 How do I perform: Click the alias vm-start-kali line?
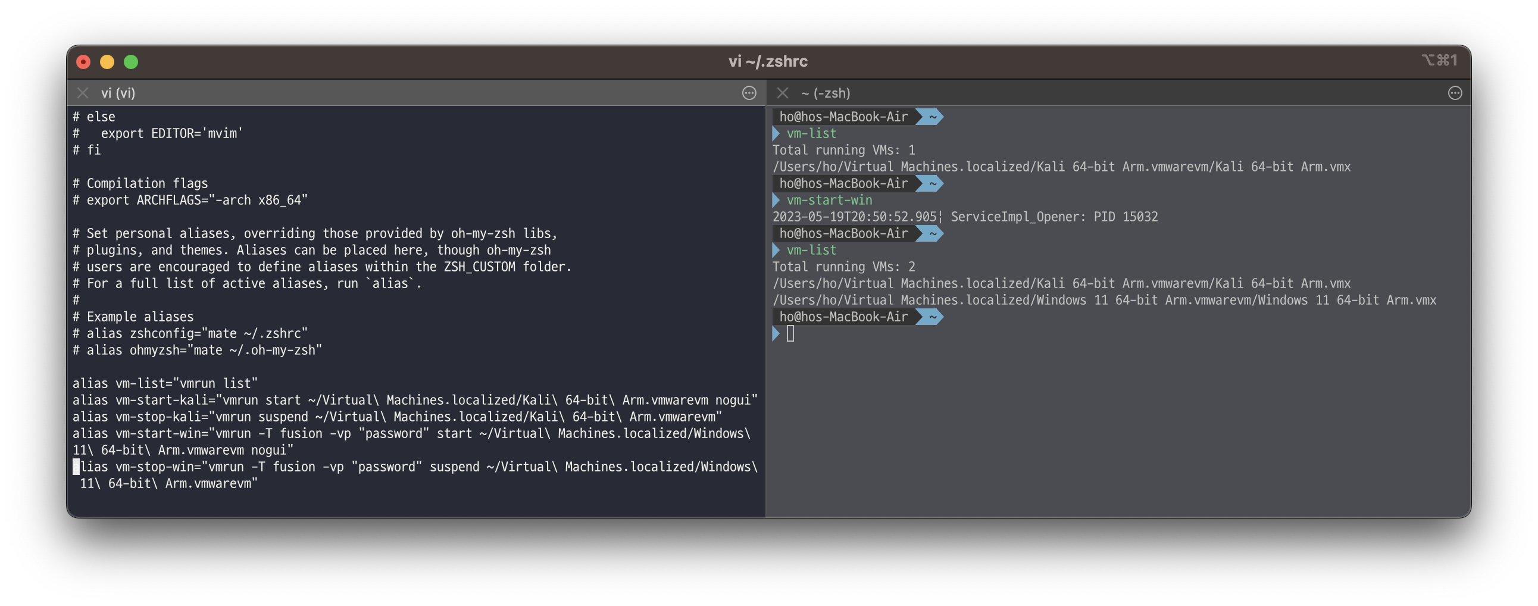coord(415,400)
